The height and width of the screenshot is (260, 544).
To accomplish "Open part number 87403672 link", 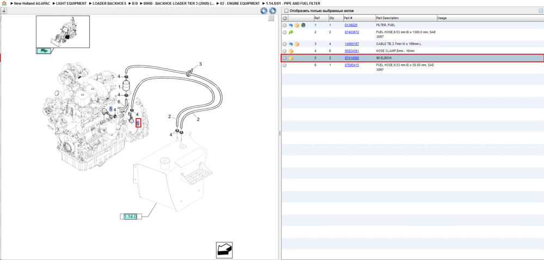I will [x=352, y=32].
